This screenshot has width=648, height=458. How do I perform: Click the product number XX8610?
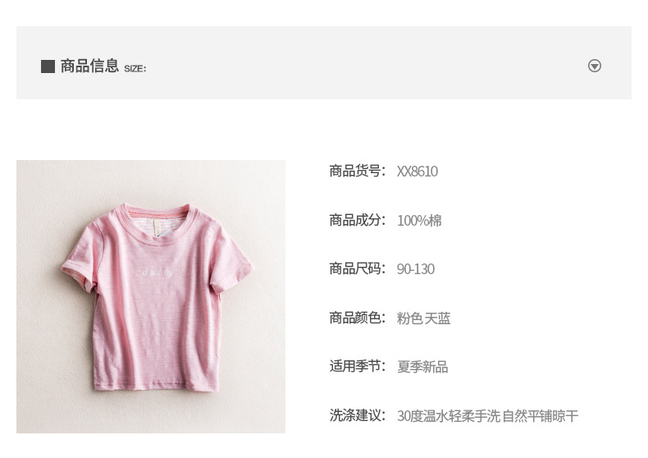coord(417,171)
